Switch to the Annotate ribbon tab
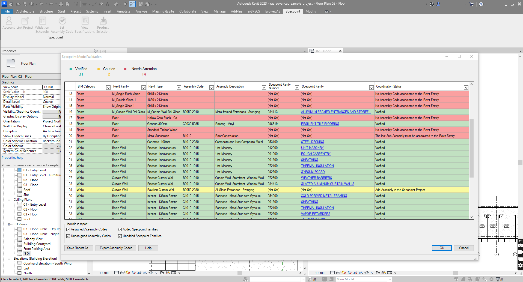Screen dimensions: 523x282 [x=123, y=11]
